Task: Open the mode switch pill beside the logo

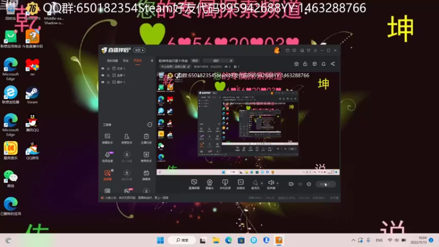Action: pyautogui.click(x=139, y=50)
